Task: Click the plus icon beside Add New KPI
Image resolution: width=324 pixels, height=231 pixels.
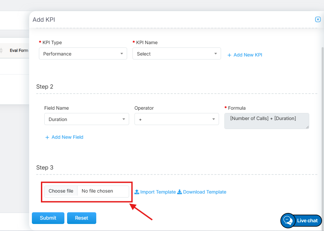Action: 229,55
